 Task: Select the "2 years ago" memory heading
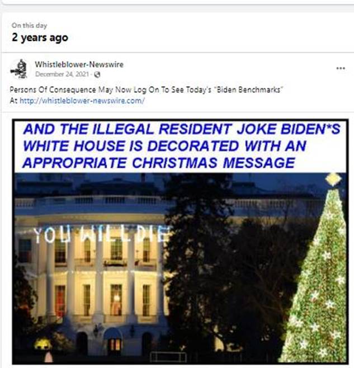(40, 38)
